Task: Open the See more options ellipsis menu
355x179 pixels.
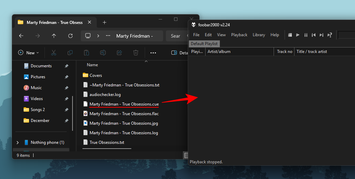Action: (x=153, y=53)
